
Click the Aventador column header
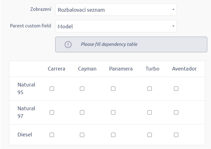[184, 69]
